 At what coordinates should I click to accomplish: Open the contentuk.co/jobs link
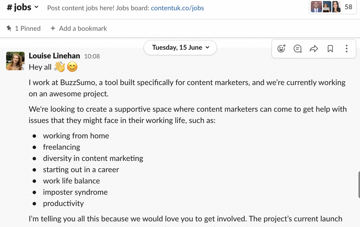tap(177, 8)
